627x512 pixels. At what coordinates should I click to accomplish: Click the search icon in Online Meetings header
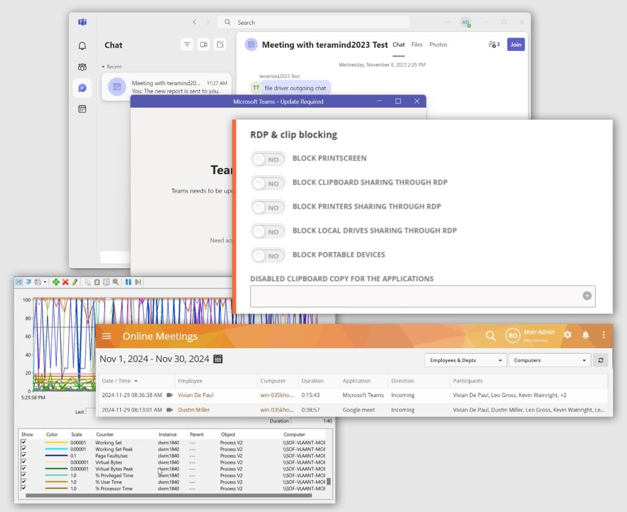(x=490, y=335)
